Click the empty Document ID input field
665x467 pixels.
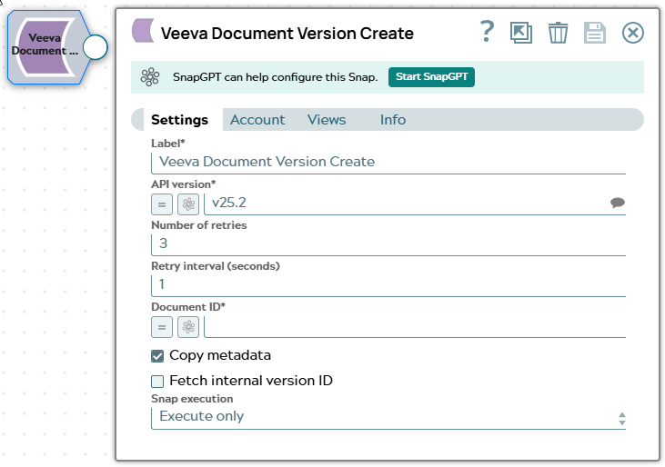[415, 327]
